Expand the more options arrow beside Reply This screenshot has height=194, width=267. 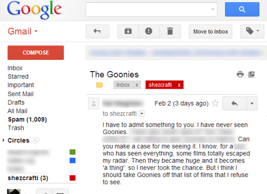[252, 104]
